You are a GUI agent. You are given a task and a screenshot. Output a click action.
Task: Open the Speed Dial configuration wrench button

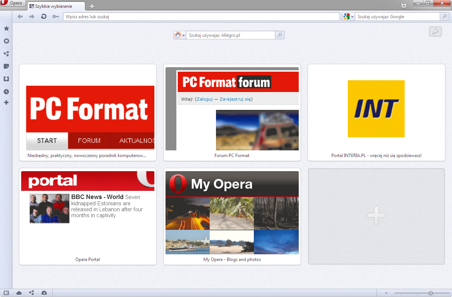[x=435, y=32]
